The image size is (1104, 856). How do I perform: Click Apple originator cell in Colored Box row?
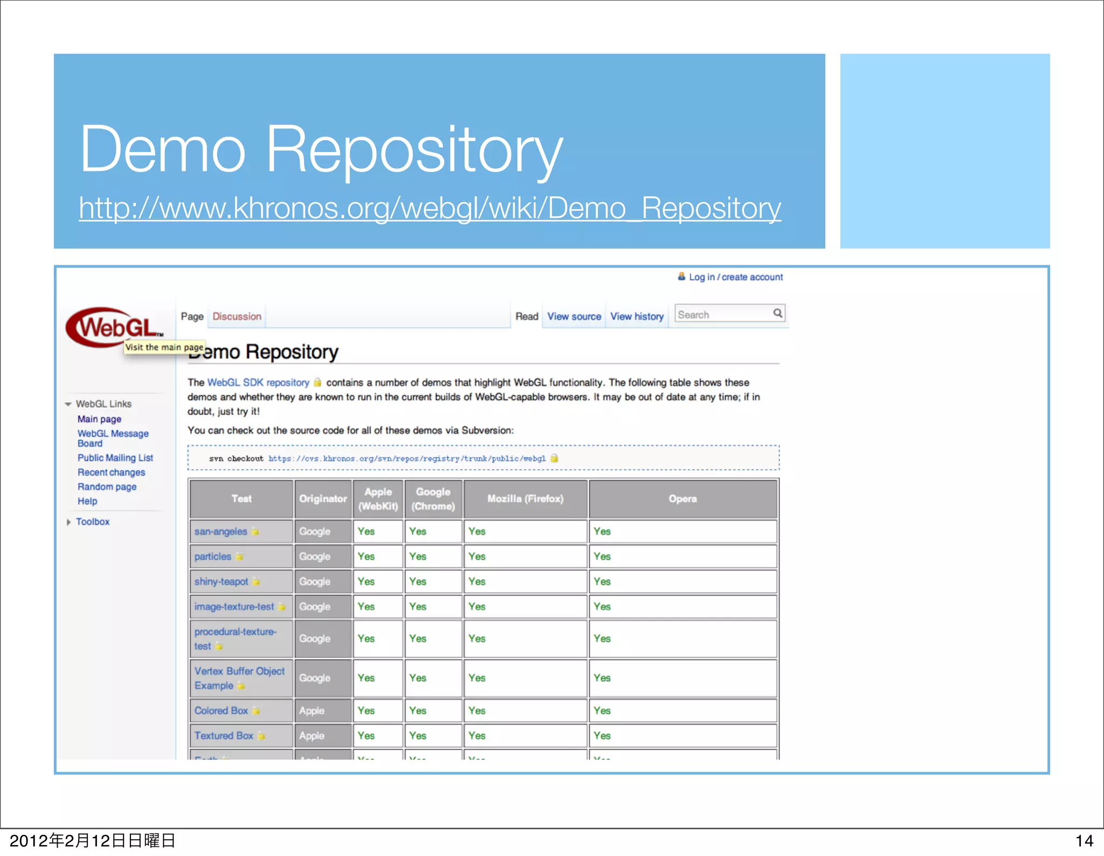tap(323, 711)
